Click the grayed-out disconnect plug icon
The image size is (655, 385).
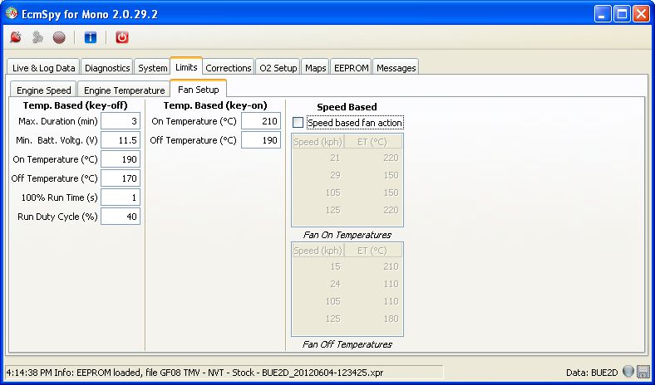tap(37, 37)
